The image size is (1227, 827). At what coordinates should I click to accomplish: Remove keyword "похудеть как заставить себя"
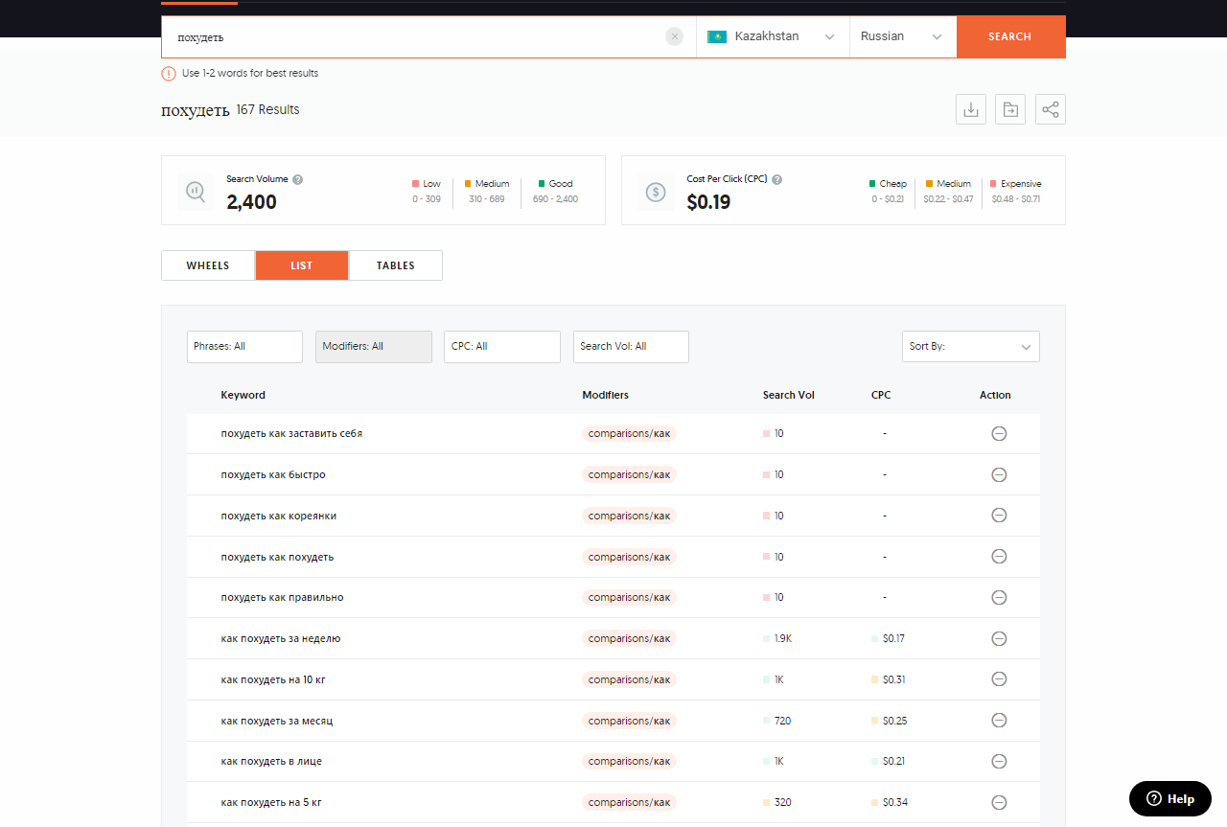click(999, 434)
